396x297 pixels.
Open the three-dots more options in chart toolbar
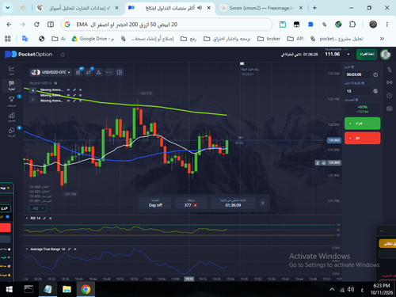[x=109, y=72]
